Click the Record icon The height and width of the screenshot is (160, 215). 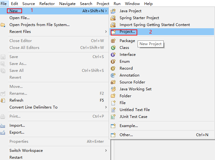pos(113,68)
